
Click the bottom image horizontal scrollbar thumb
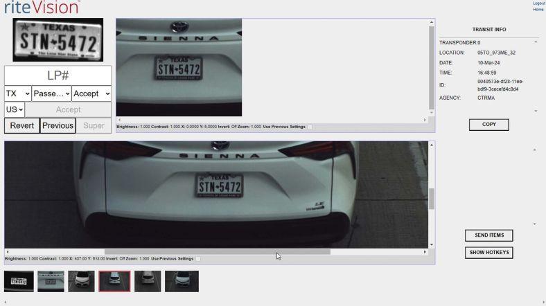tap(218, 252)
